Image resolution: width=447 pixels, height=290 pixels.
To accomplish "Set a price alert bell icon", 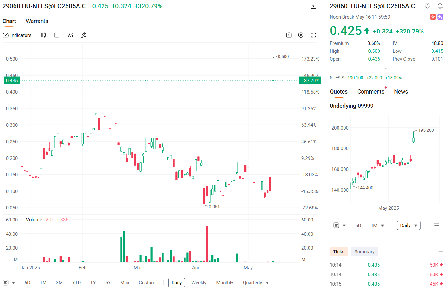I will [440, 6].
